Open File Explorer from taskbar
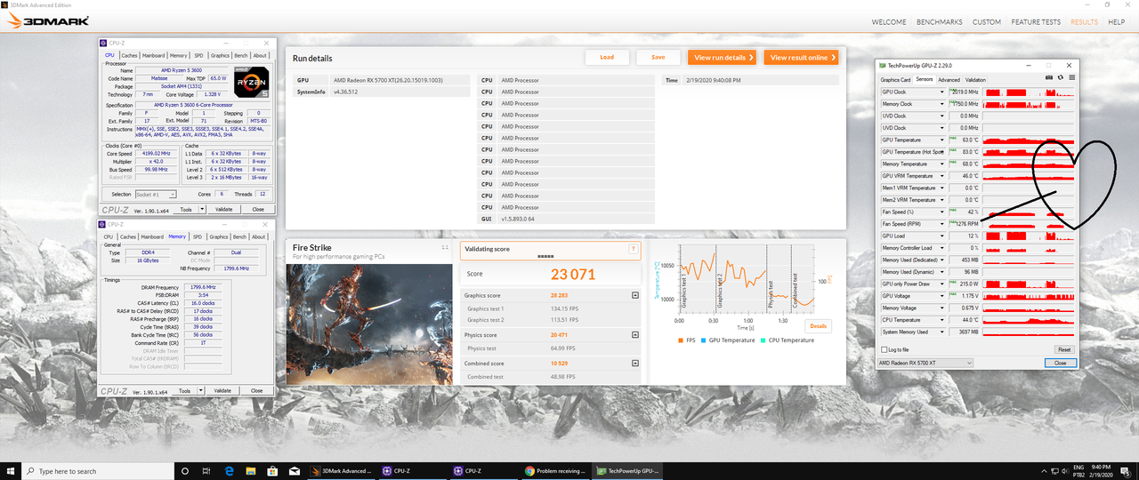This screenshot has width=1139, height=480. (x=250, y=471)
